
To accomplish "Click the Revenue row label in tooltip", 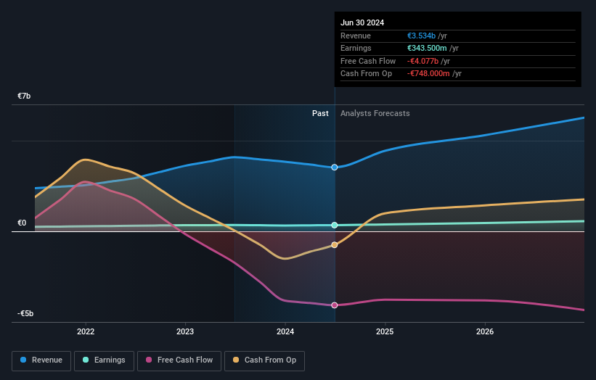I will [x=356, y=36].
